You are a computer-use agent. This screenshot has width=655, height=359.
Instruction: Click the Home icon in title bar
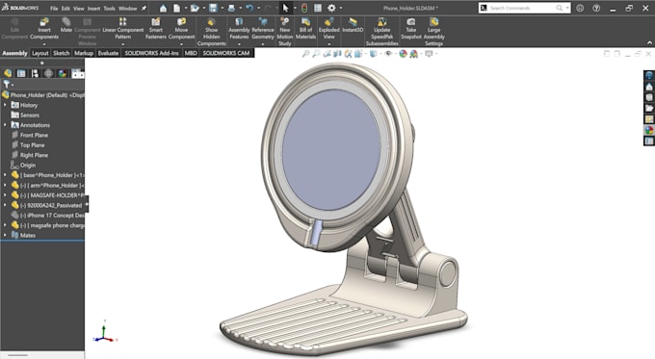[x=164, y=8]
